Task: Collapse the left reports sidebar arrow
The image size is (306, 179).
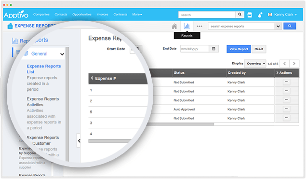Action: [79, 141]
